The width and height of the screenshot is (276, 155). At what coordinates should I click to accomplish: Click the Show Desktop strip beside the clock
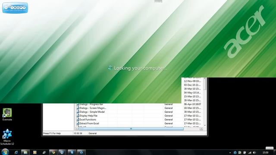click(275, 152)
